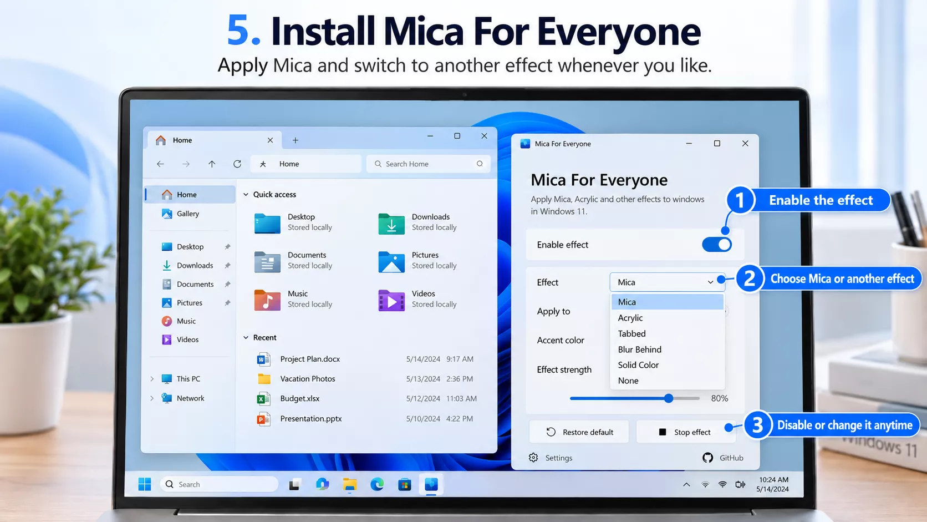Screen dimensions: 927x522
Task: Select Tabbed from the effect list
Action: point(668,333)
